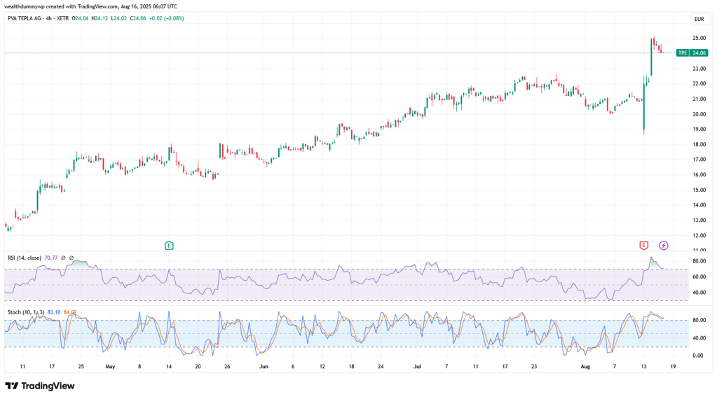
Task: Click the 20 date label on time axis
Action: [x=198, y=366]
